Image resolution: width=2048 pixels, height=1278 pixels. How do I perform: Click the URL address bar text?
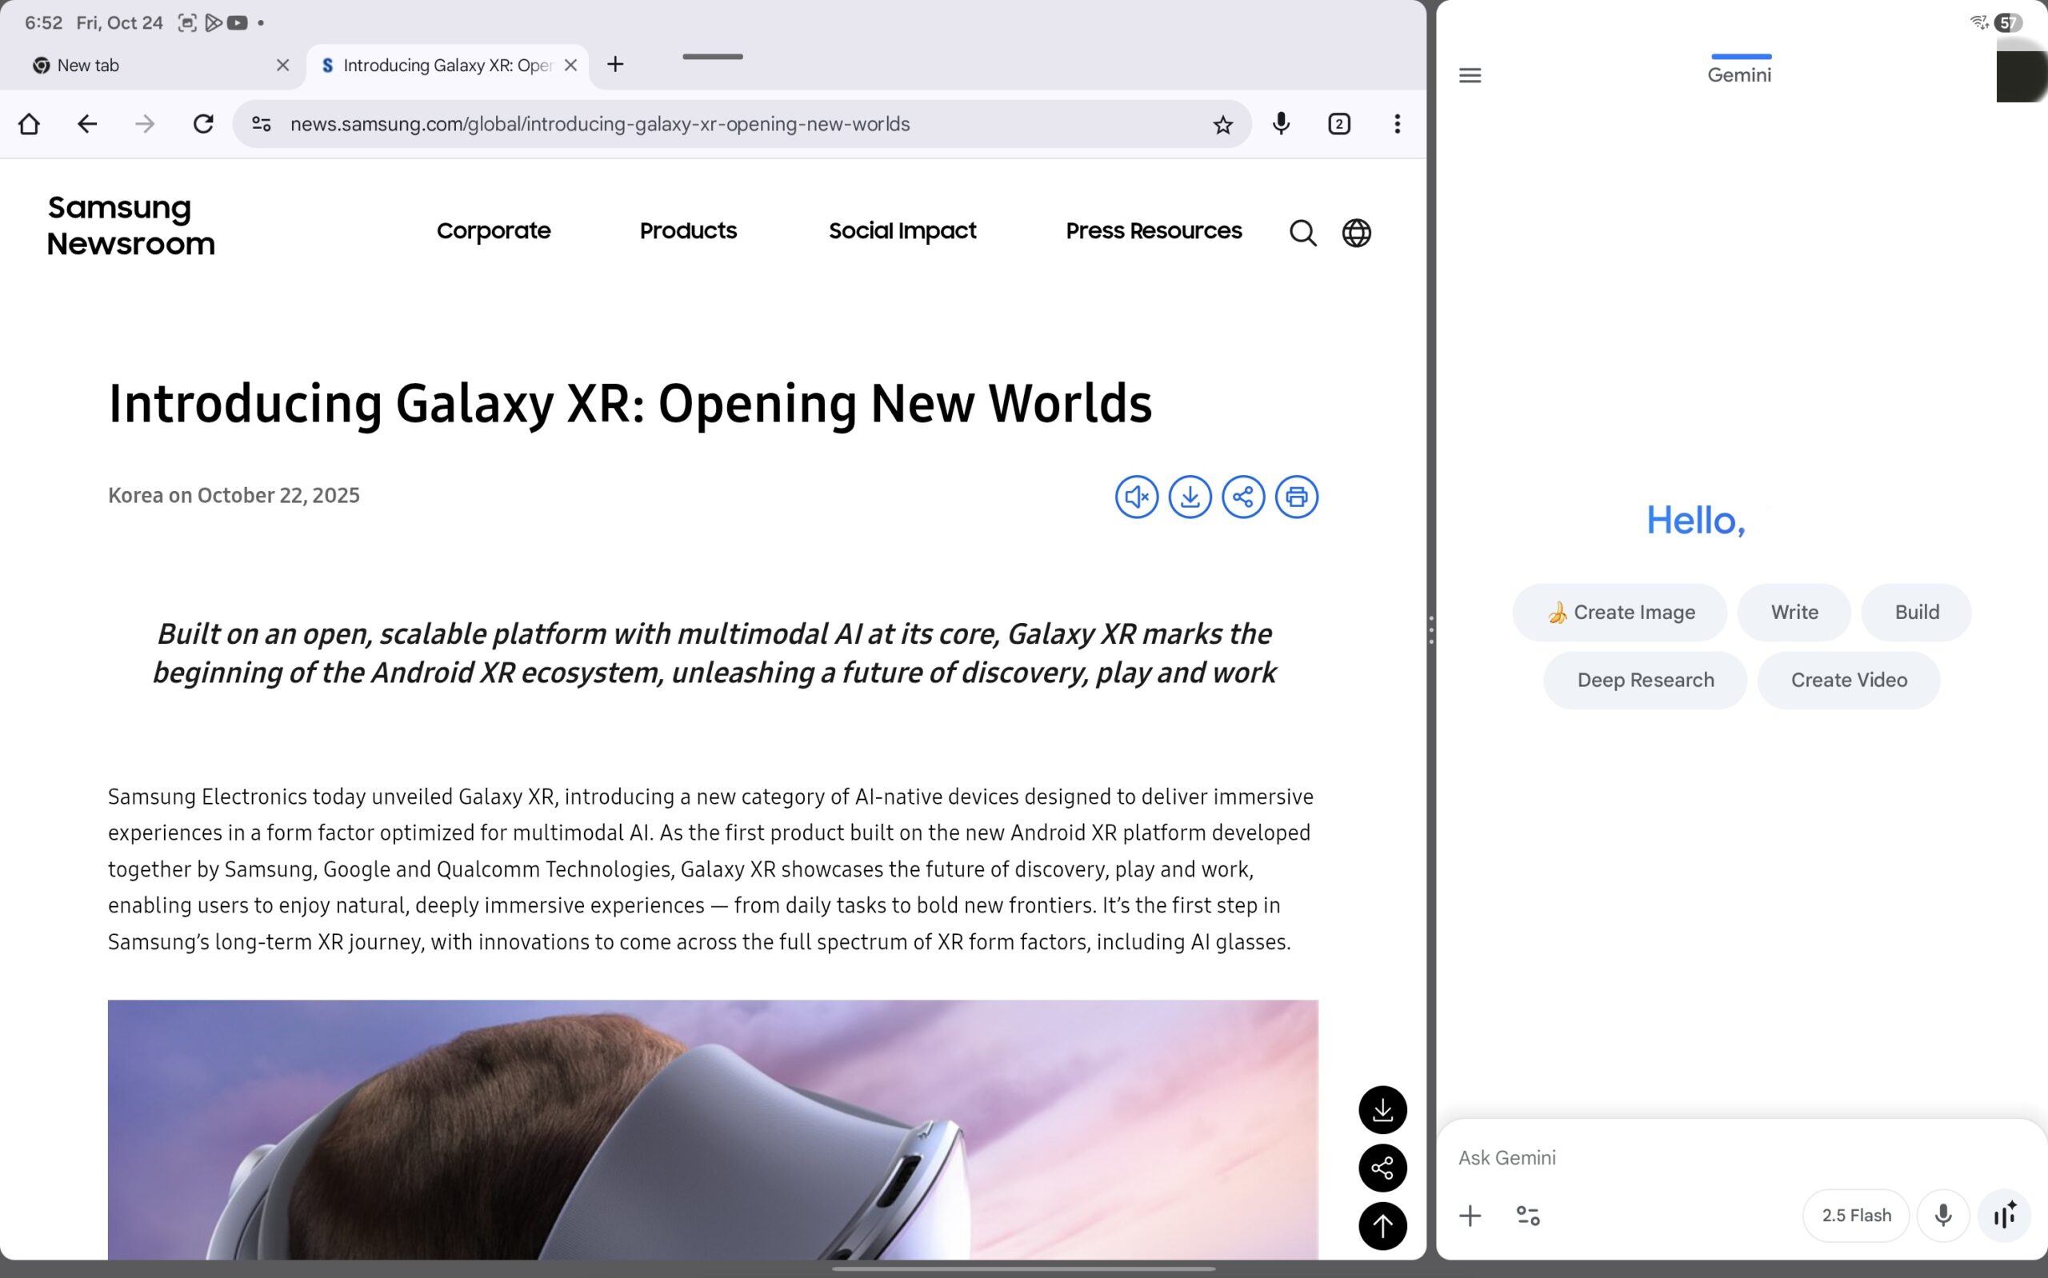(600, 124)
